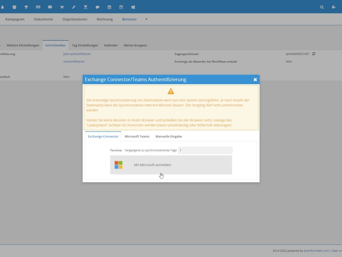Switch to the Microsoft Teams tab
Image resolution: width=342 pixels, height=257 pixels.
pos(137,136)
